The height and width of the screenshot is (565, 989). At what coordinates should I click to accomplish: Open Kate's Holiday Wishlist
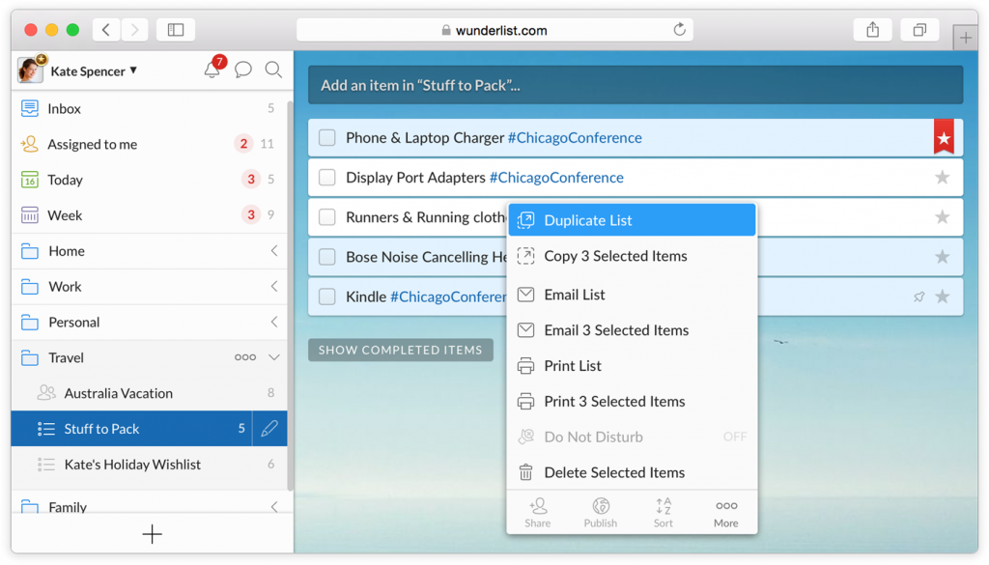[x=150, y=465]
